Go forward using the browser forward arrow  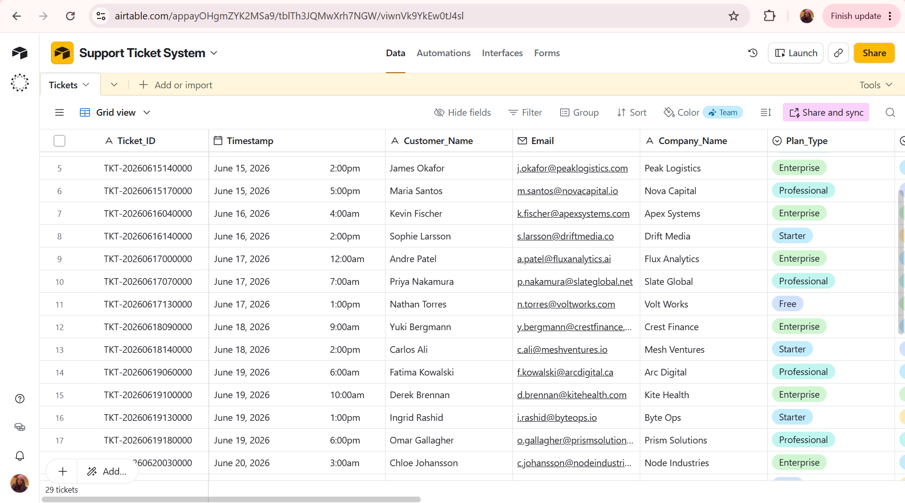(43, 16)
